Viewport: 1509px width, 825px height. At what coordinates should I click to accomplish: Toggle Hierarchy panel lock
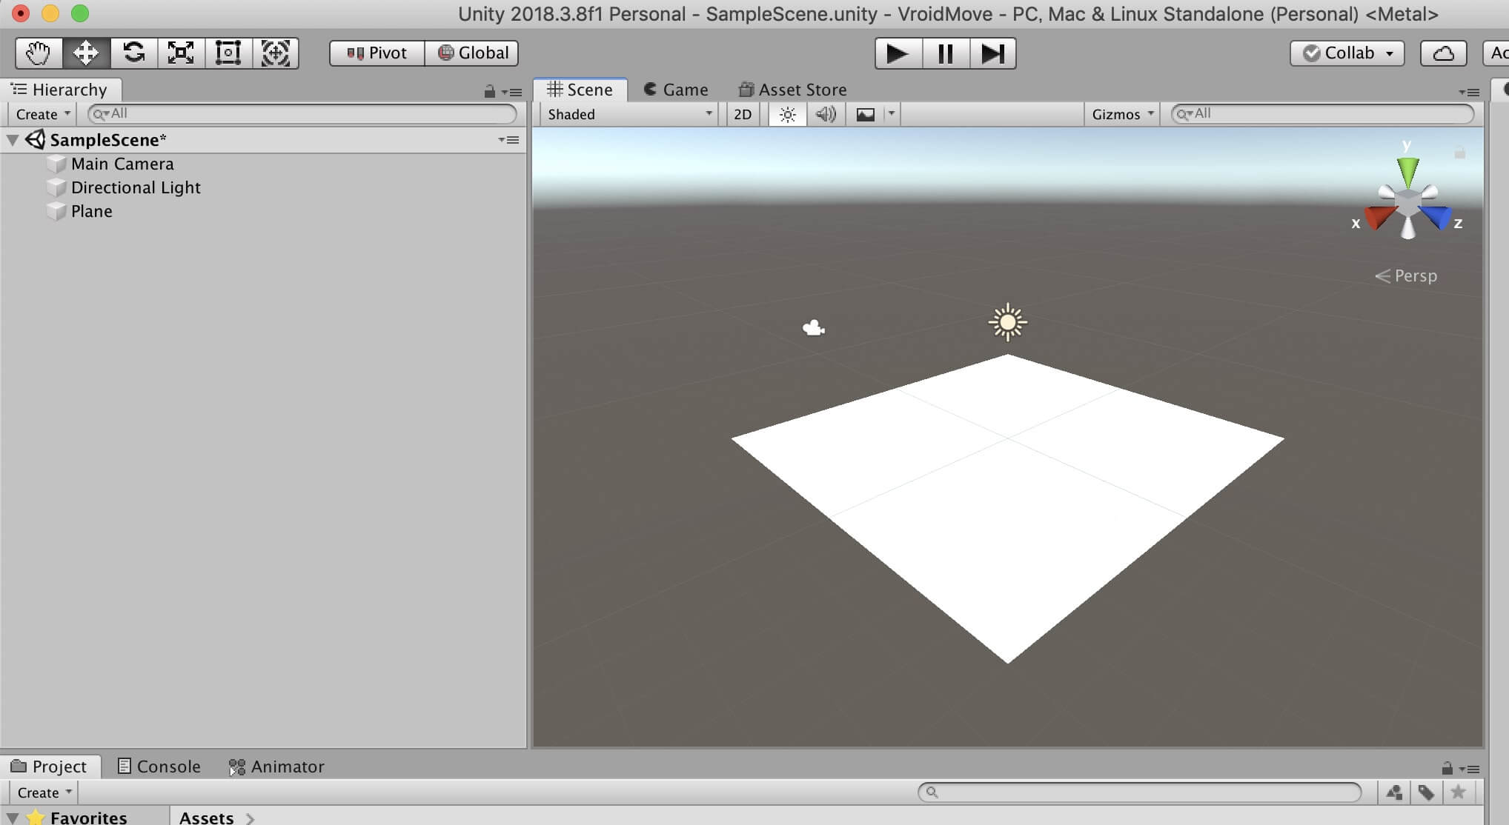click(489, 92)
